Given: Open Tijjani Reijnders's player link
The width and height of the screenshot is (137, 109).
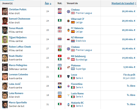Looking at the screenshot, I should coord(18,38).
